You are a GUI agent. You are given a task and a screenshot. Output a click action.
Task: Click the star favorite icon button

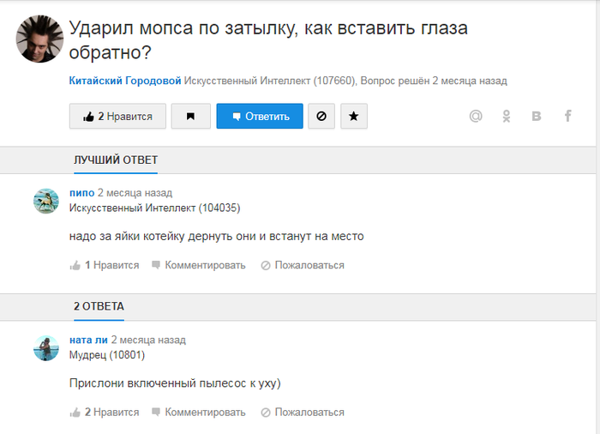click(354, 117)
